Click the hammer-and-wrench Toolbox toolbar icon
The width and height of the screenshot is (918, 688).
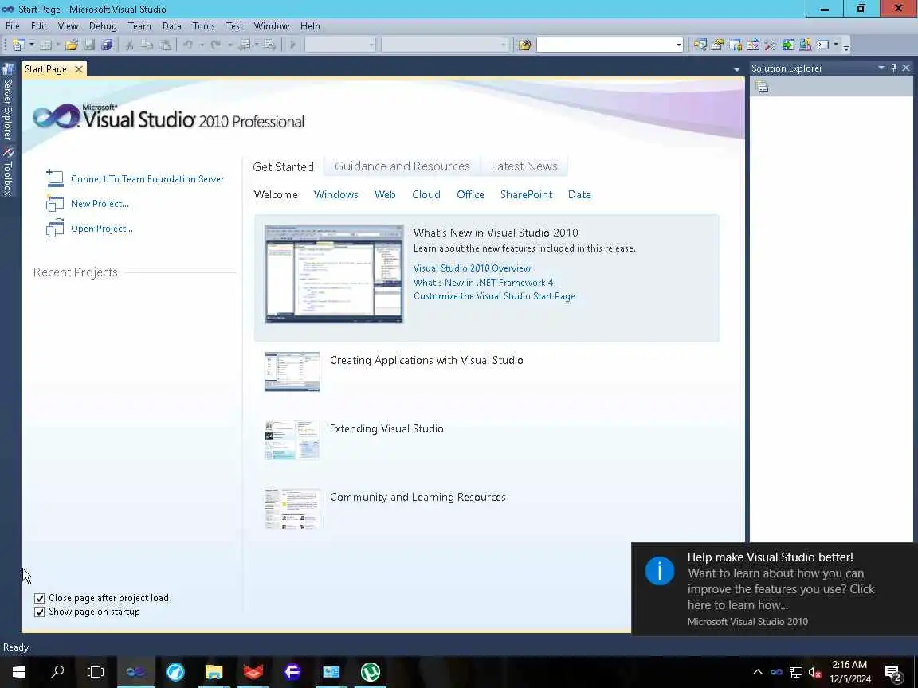pos(771,45)
